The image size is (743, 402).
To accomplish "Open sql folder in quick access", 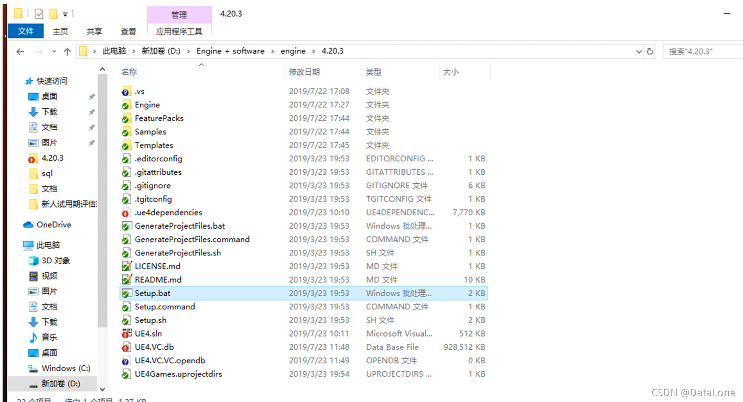I will pos(40,173).
